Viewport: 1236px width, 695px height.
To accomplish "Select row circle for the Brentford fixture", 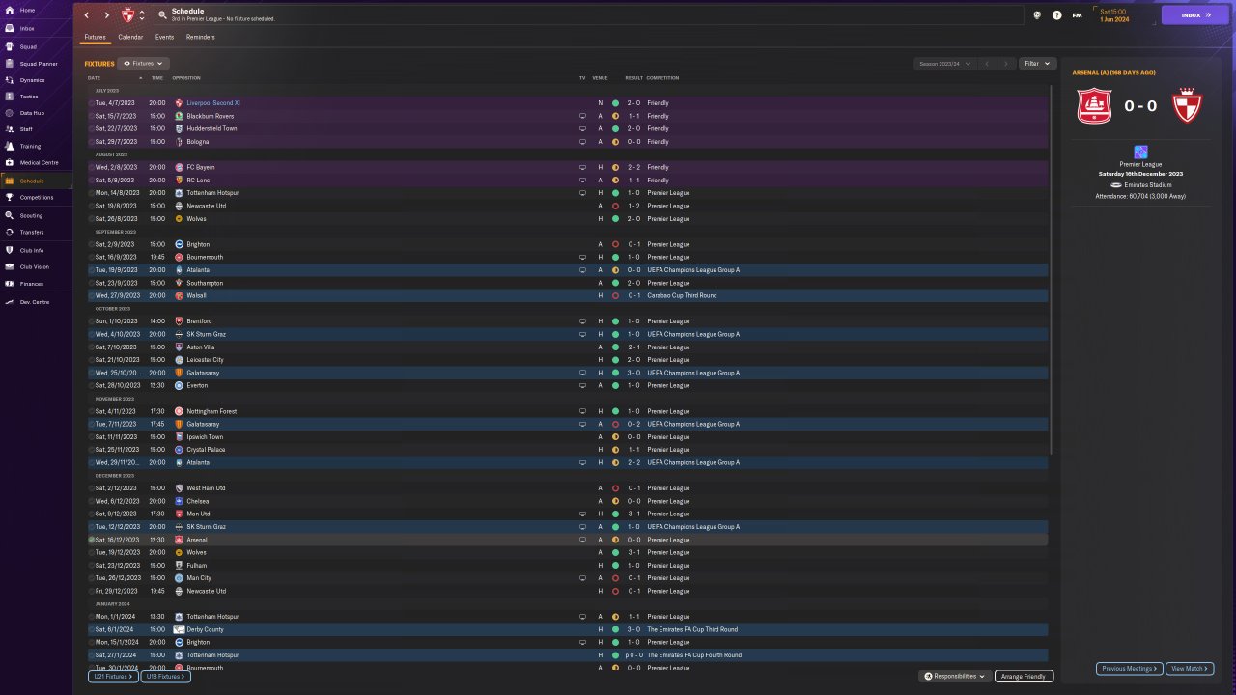I will click(92, 321).
